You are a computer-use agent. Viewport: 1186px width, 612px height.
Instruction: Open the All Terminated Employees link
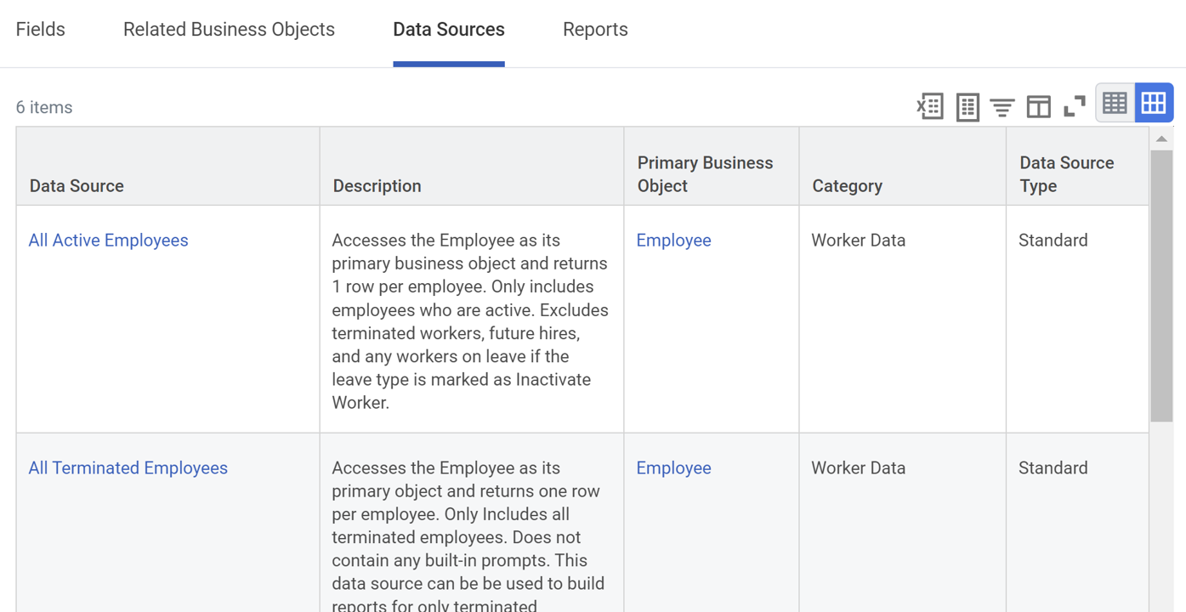(x=128, y=468)
